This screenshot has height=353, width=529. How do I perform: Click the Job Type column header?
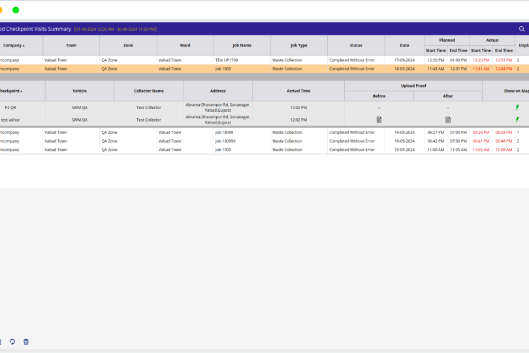(298, 45)
